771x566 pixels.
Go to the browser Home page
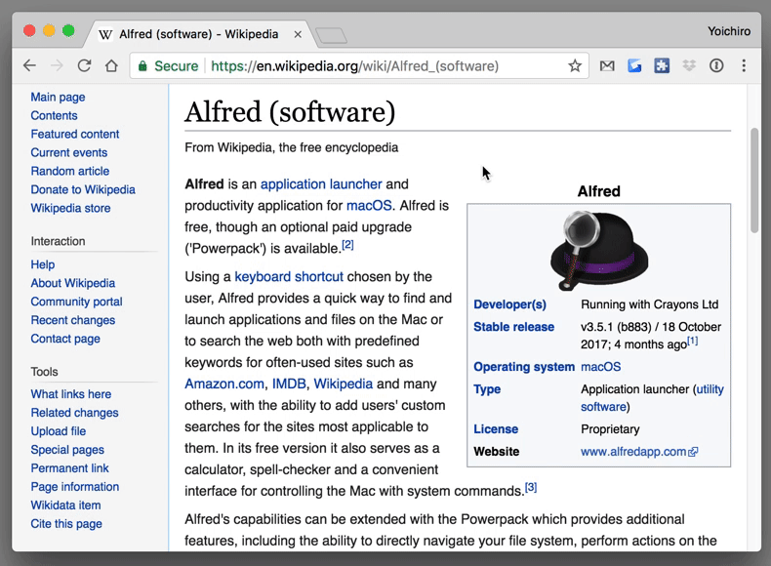[111, 65]
